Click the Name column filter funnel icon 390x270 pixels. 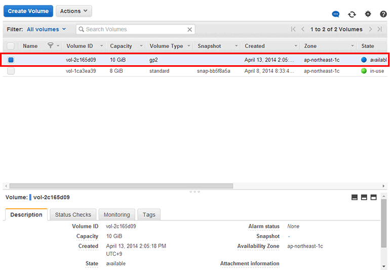pos(50,46)
